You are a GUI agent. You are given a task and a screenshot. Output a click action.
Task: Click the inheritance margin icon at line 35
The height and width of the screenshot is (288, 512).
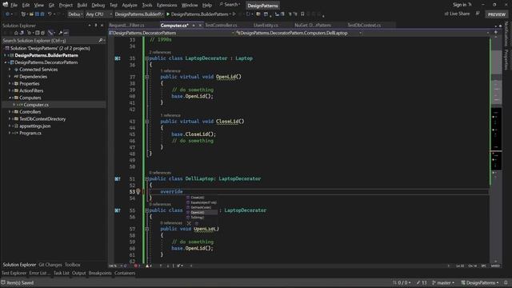118,58
